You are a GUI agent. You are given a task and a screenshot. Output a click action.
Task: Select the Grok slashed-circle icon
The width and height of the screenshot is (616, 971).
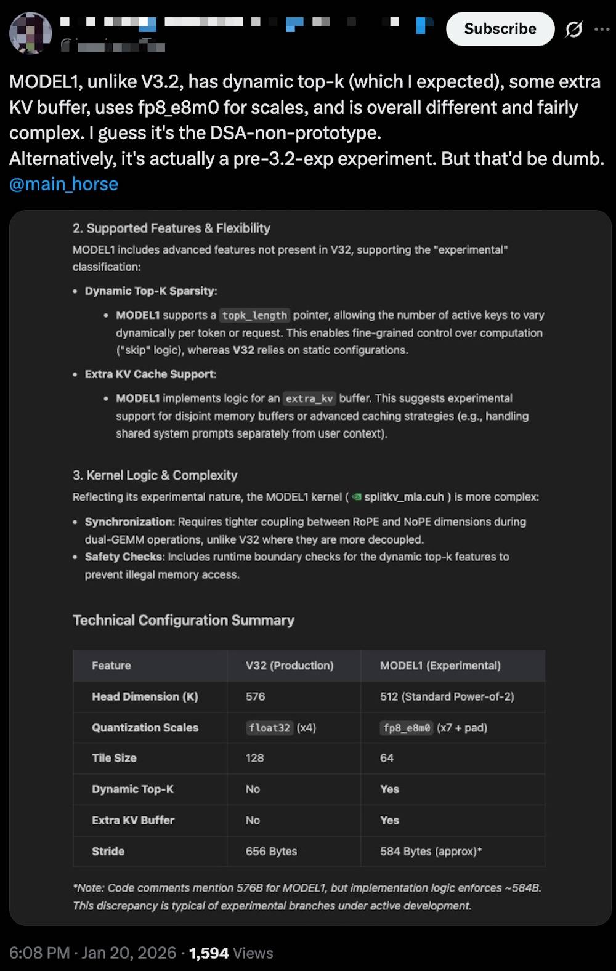pyautogui.click(x=573, y=28)
